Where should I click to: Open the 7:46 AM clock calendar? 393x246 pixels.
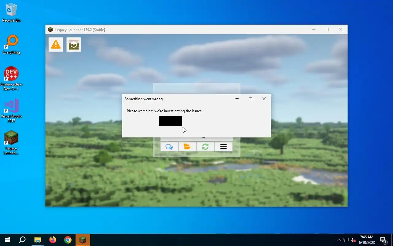tap(367, 240)
